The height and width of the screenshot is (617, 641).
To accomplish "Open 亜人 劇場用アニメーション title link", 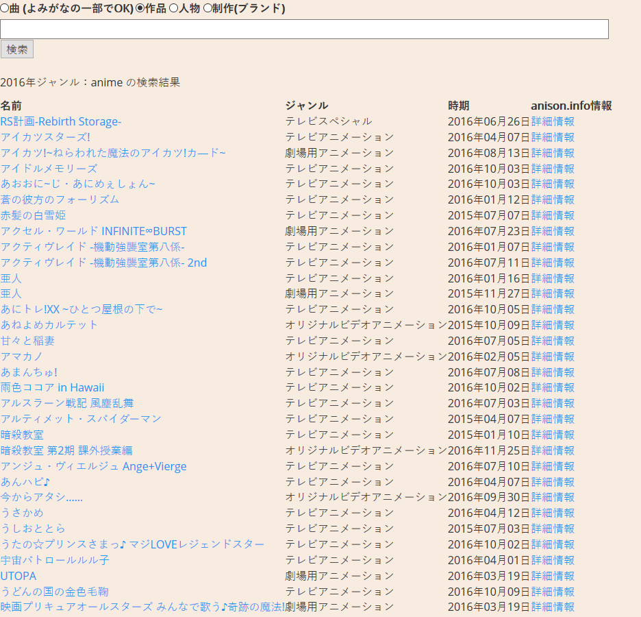I will click(x=11, y=293).
